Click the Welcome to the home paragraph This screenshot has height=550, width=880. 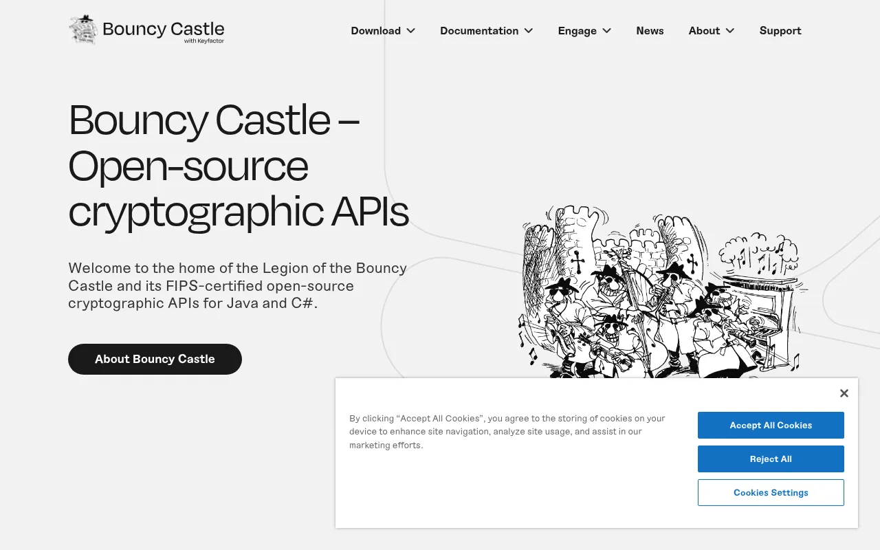[238, 285]
